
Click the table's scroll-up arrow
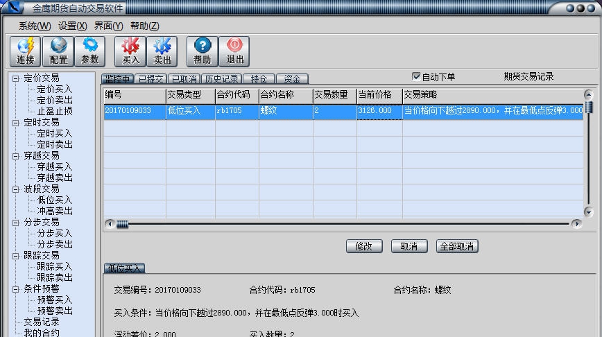pyautogui.click(x=589, y=94)
